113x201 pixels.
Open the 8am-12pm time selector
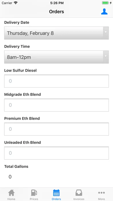tap(56, 57)
